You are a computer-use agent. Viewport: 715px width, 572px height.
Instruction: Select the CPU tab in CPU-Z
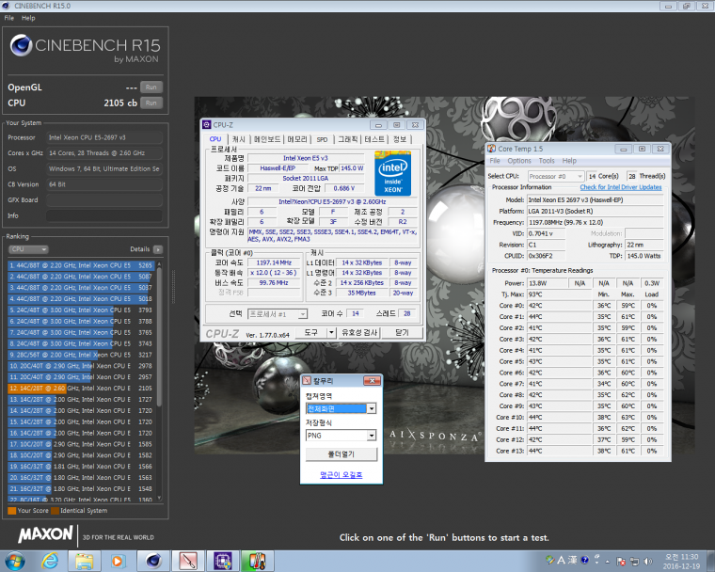(215, 139)
